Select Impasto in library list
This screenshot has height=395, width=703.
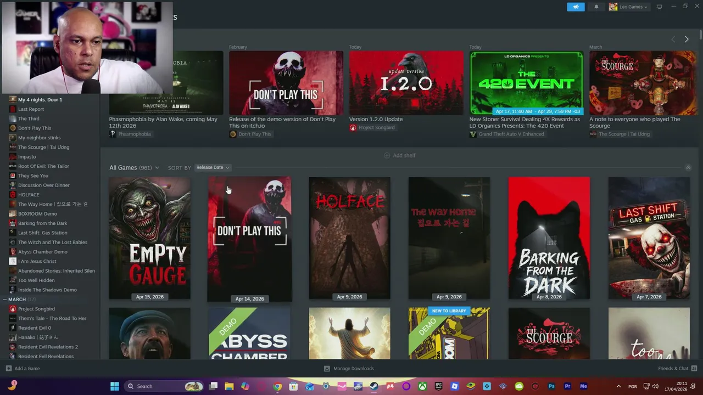[x=49, y=156]
